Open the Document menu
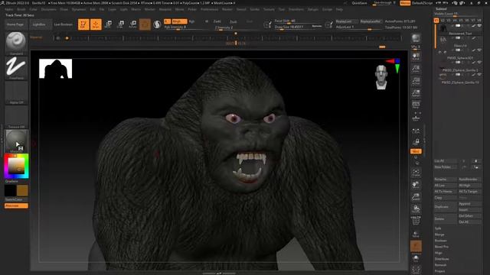This screenshot has height=275, width=490. coord(49,10)
